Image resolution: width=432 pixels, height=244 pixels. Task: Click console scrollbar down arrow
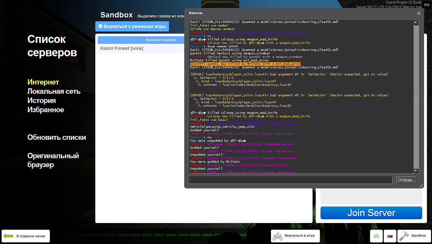[x=416, y=171]
